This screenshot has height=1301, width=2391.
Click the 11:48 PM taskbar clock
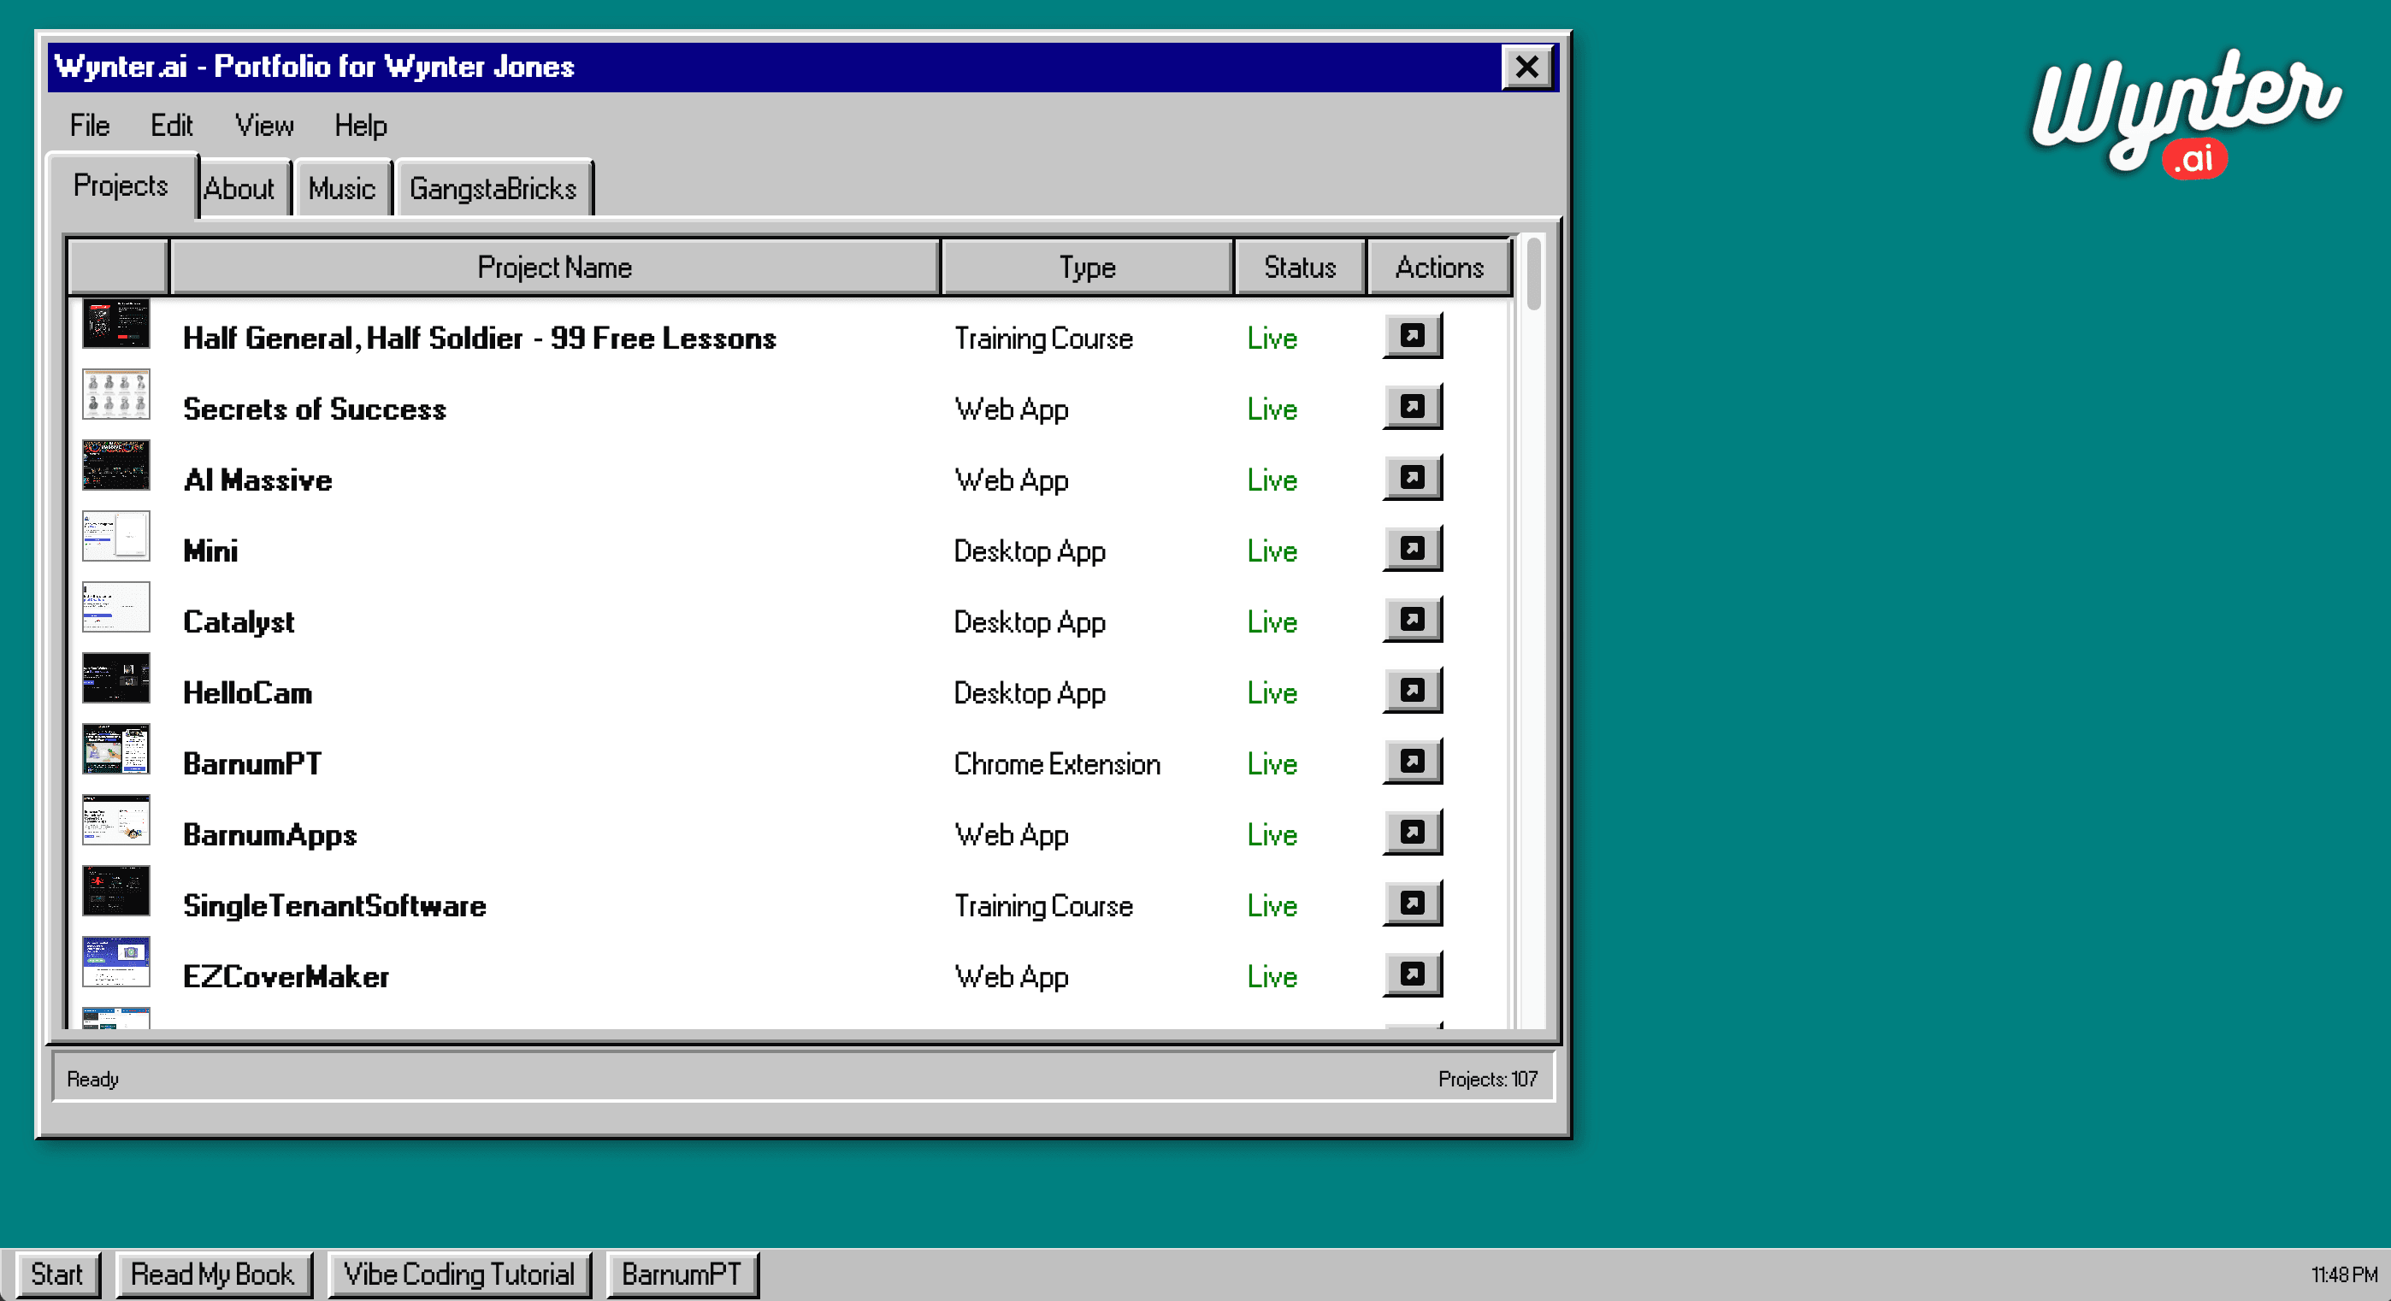pos(2344,1275)
